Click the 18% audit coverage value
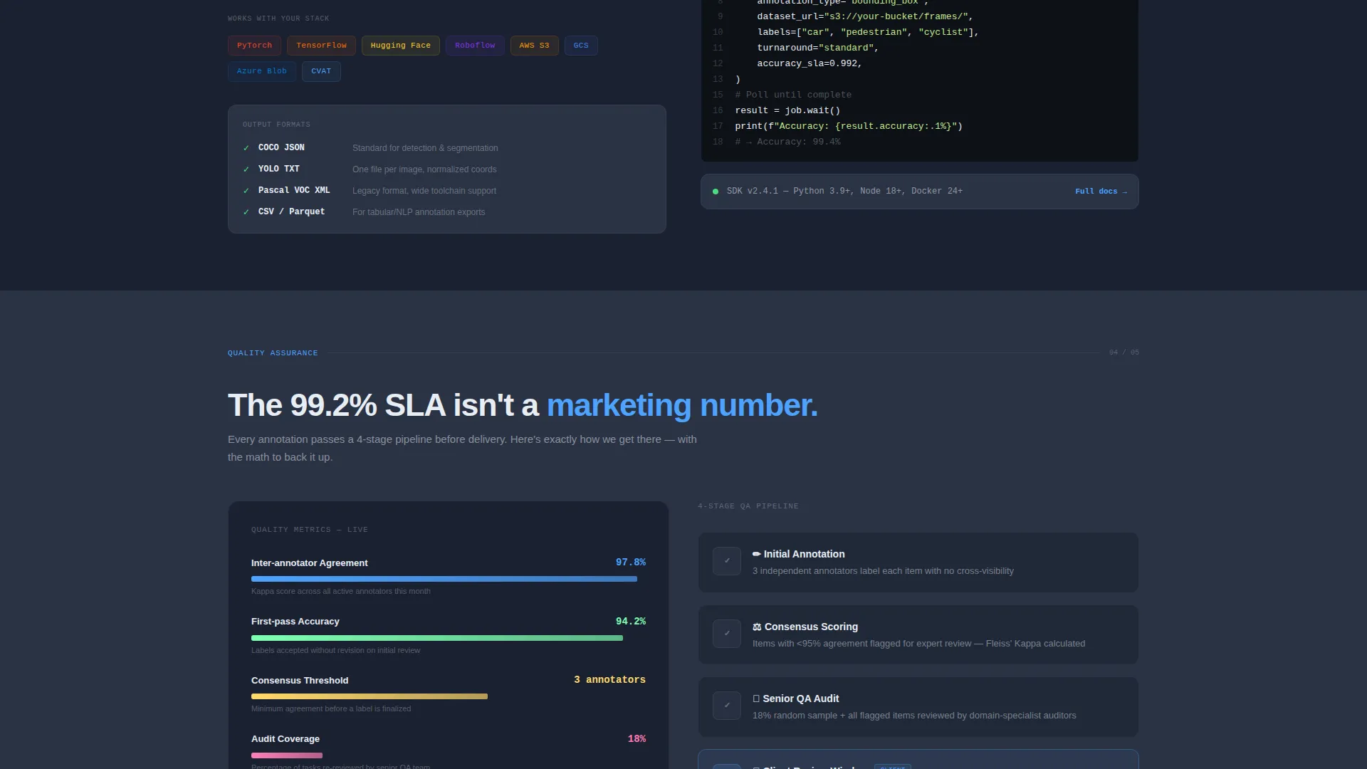This screenshot has width=1367, height=769. click(x=637, y=739)
